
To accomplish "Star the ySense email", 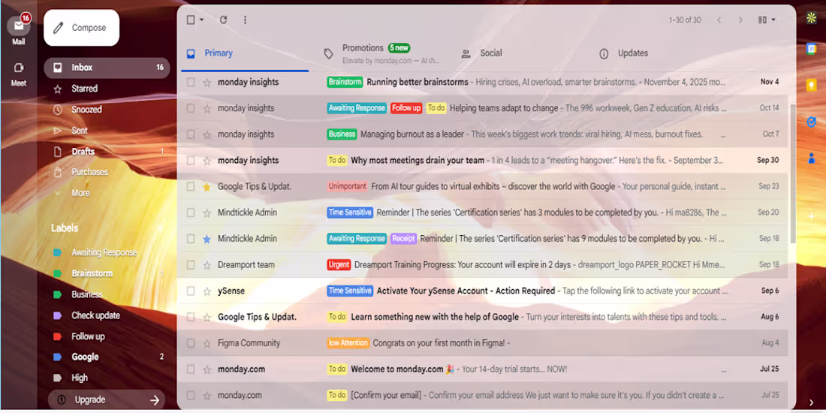I will (206, 291).
